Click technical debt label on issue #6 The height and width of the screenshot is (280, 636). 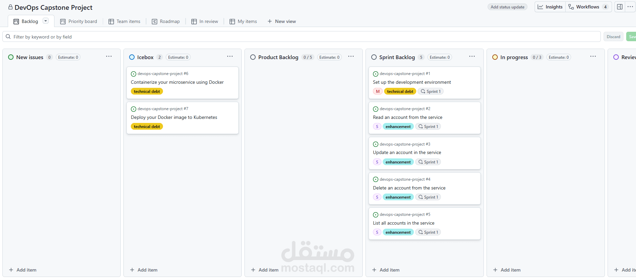147,91
